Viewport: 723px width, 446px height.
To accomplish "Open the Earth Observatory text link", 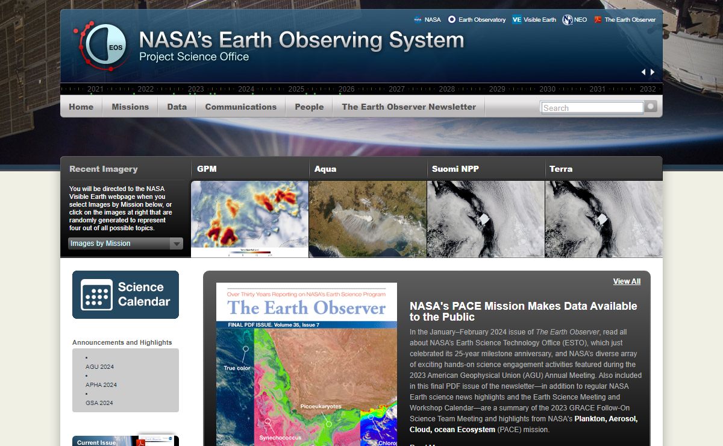I will (482, 20).
